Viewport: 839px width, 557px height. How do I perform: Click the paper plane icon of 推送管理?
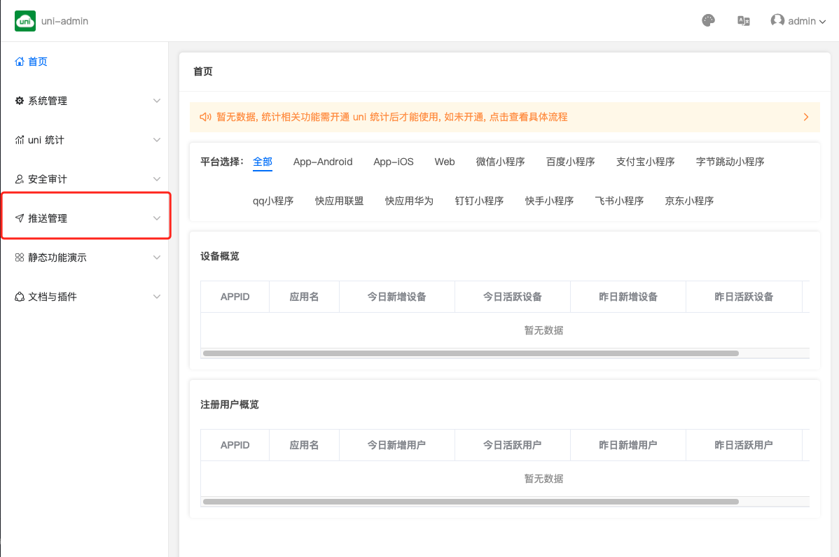[x=20, y=218]
